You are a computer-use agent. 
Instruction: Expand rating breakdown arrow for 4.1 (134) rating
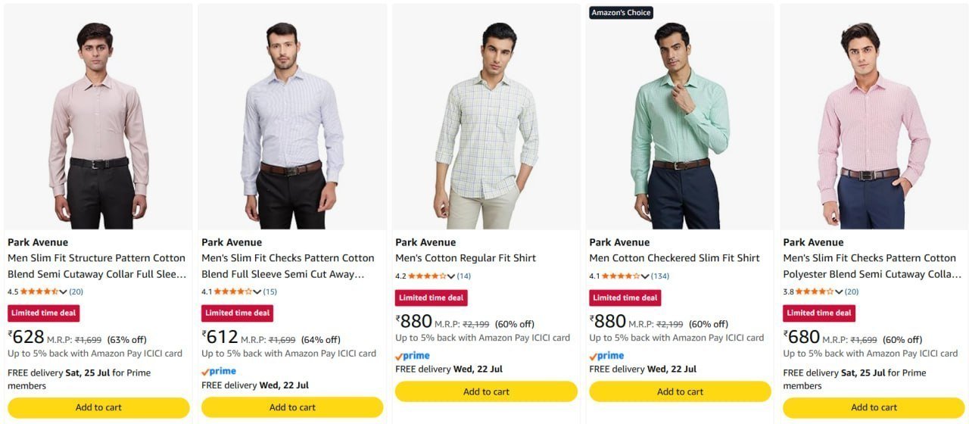(x=645, y=276)
